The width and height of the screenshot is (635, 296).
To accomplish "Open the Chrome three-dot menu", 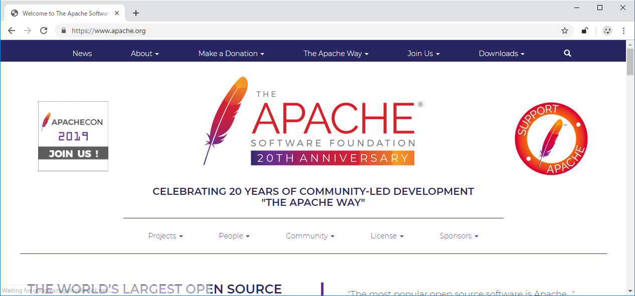I will pyautogui.click(x=624, y=31).
